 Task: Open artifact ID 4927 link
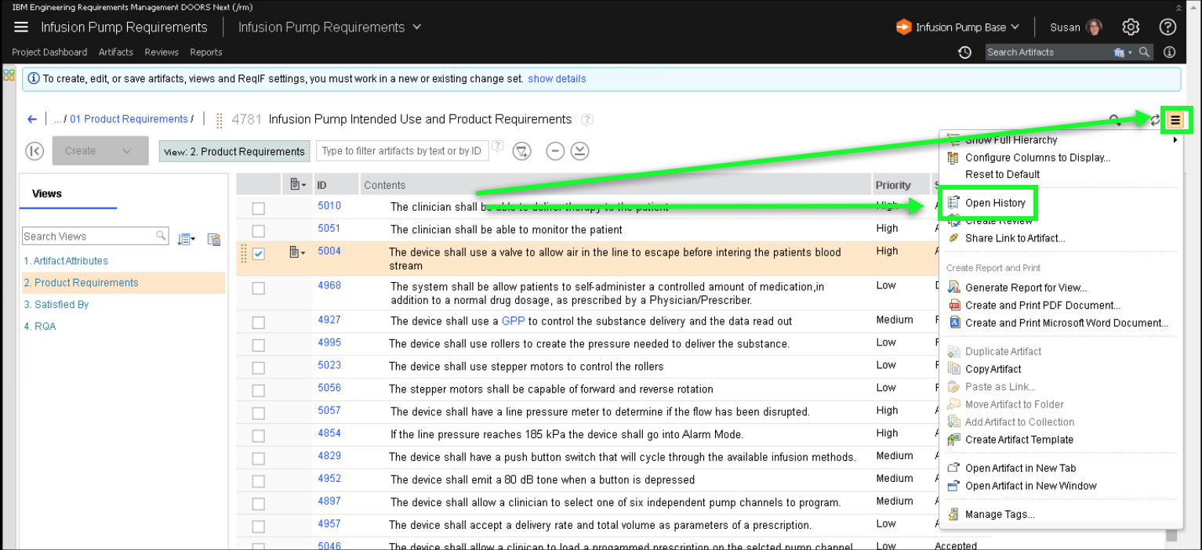point(329,320)
